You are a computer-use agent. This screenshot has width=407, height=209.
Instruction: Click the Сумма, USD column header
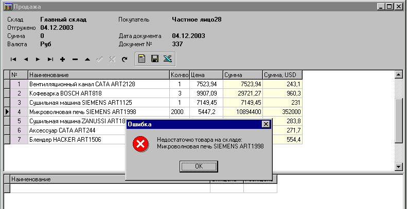[x=282, y=75]
